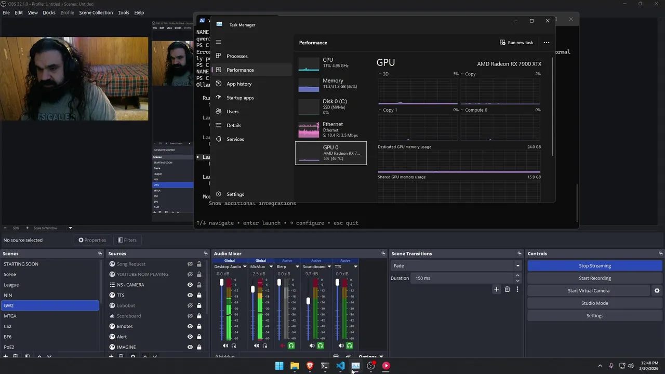Float the Controls dock icon
The width and height of the screenshot is (665, 374).
(x=661, y=253)
